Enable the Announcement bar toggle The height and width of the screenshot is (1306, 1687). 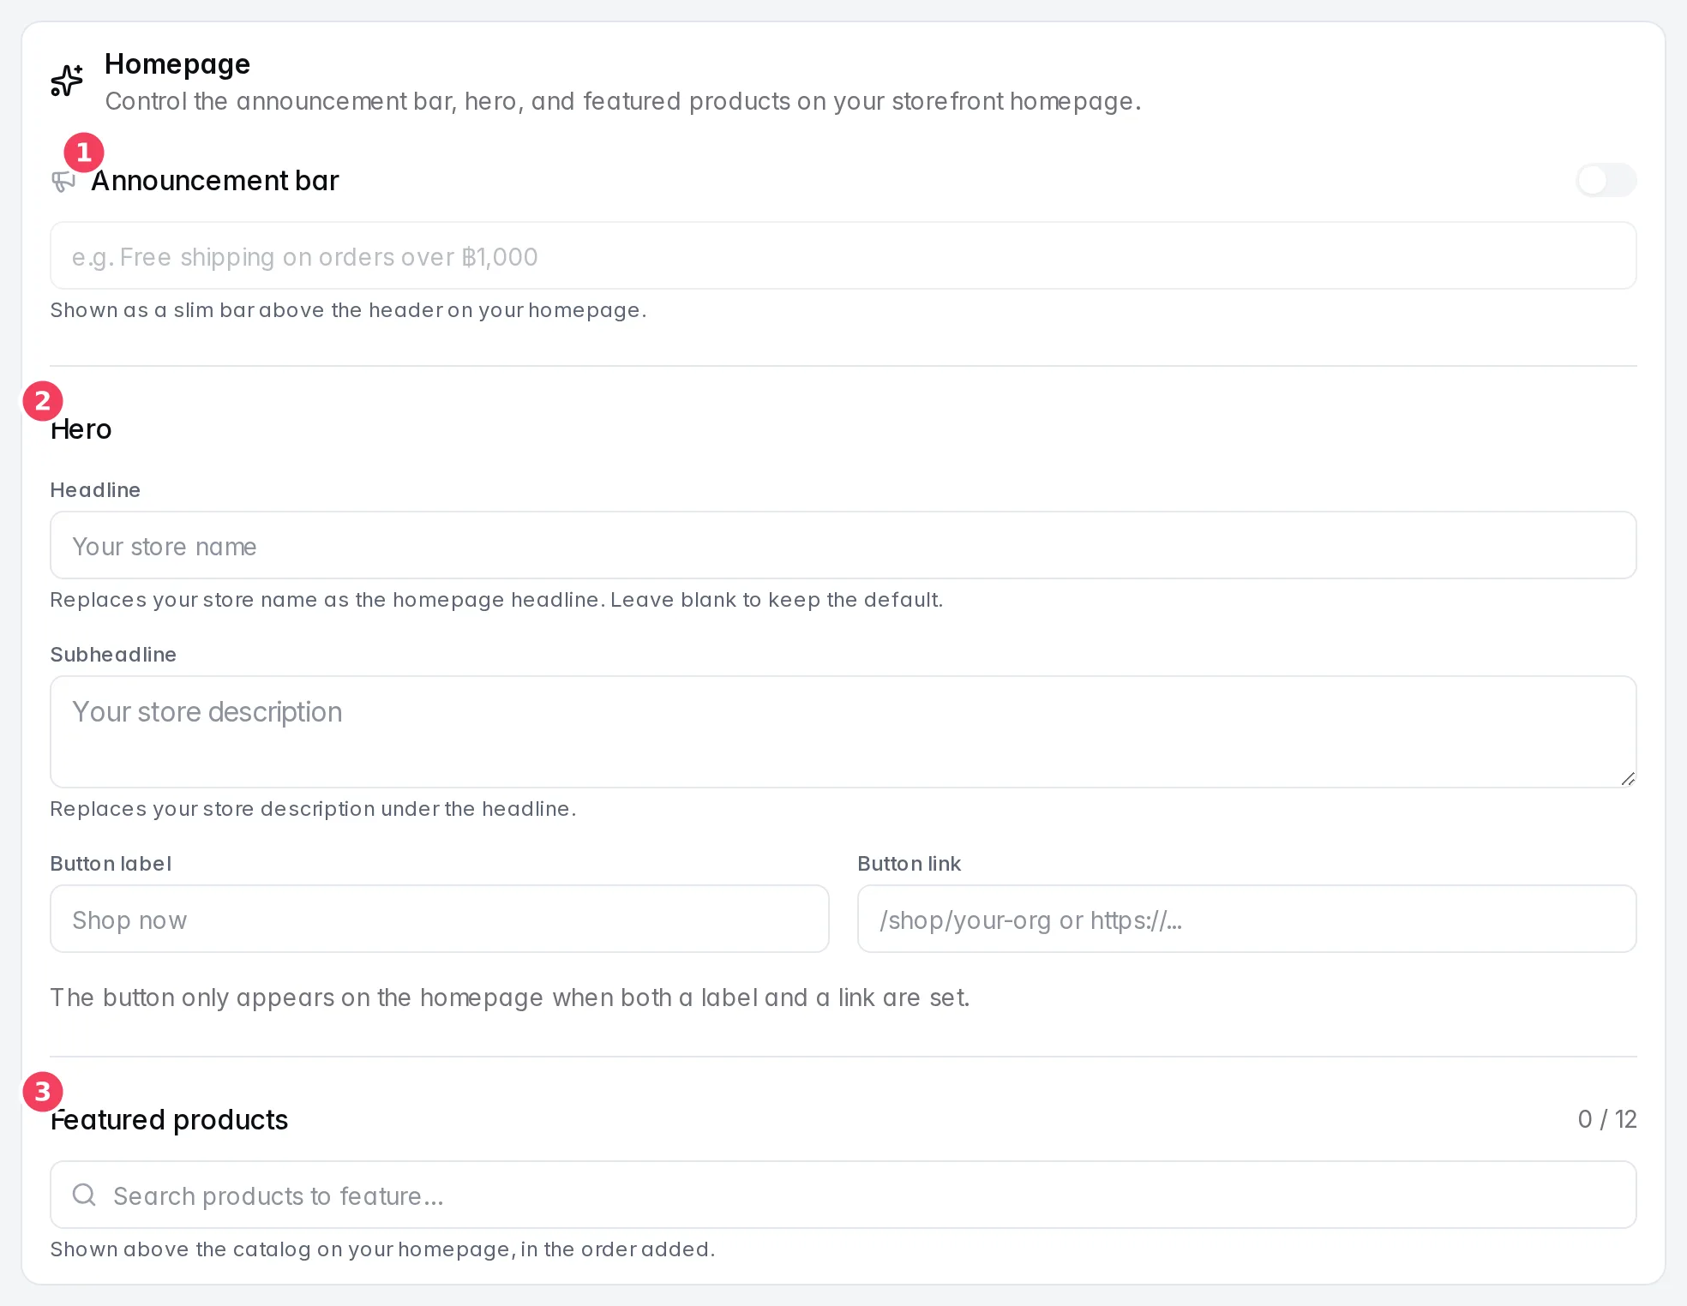(x=1606, y=180)
